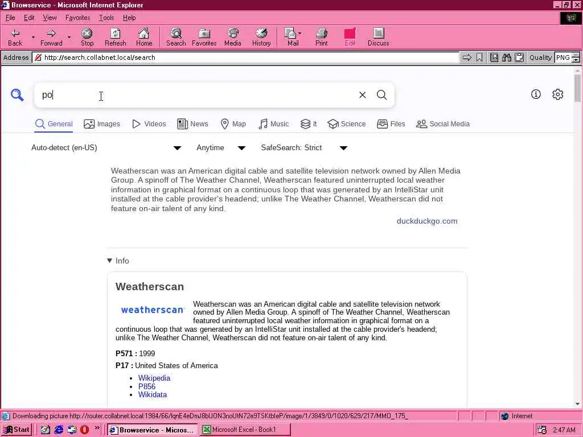Click the blue SearXNG magnifier logo
This screenshot has height=437, width=583.
coord(17,95)
